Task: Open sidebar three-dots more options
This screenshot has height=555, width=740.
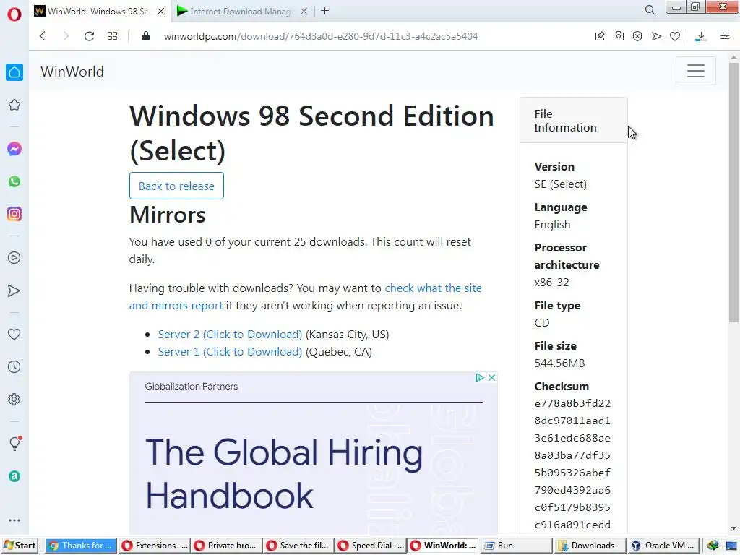Action: (14, 520)
